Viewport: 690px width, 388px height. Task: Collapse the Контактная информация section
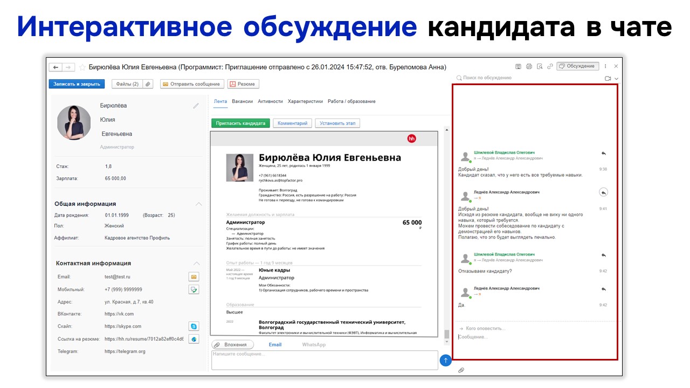pos(197,264)
